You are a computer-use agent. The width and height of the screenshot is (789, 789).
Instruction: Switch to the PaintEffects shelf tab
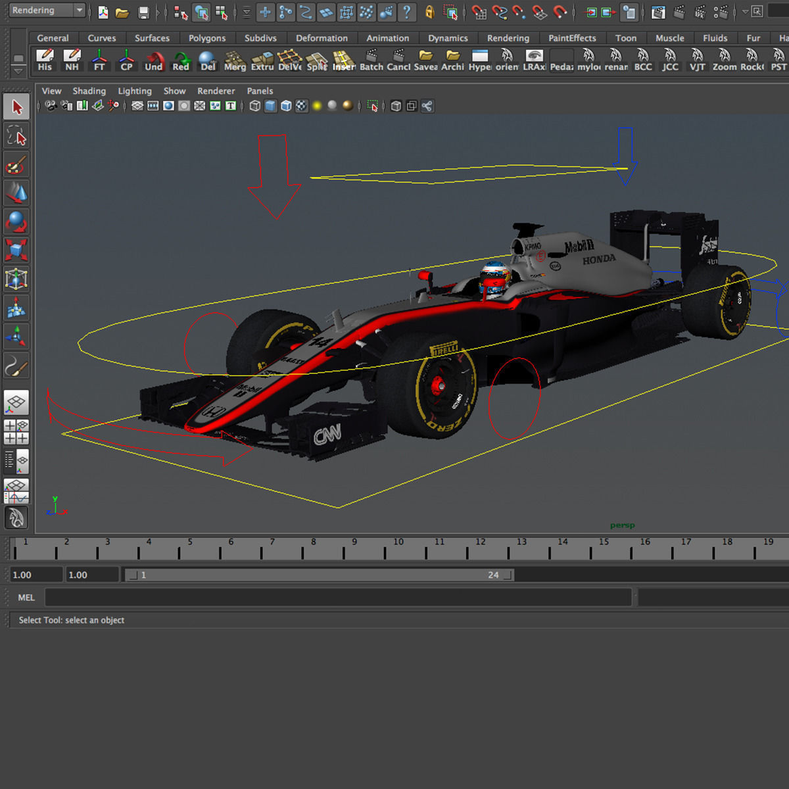[x=572, y=38]
